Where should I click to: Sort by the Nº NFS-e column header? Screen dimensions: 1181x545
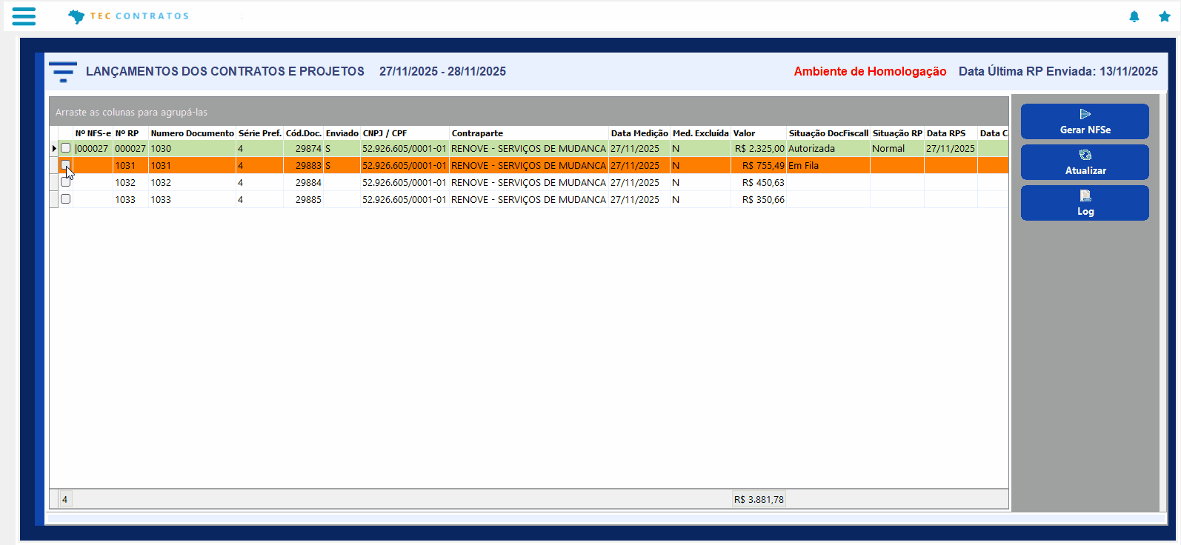(93, 133)
